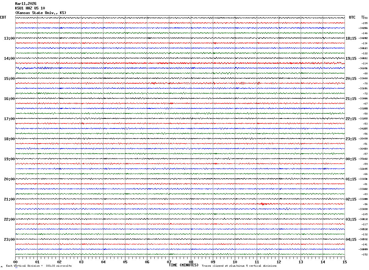Click the 23:00 CDT time label
The image size is (369, 270).
click(x=9, y=240)
